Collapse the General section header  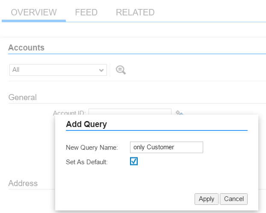[x=23, y=98]
